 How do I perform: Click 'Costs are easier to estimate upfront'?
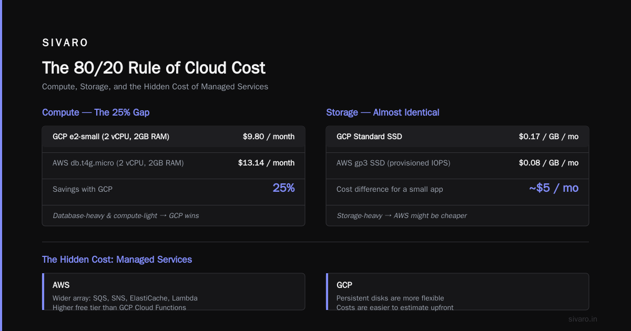395,307
